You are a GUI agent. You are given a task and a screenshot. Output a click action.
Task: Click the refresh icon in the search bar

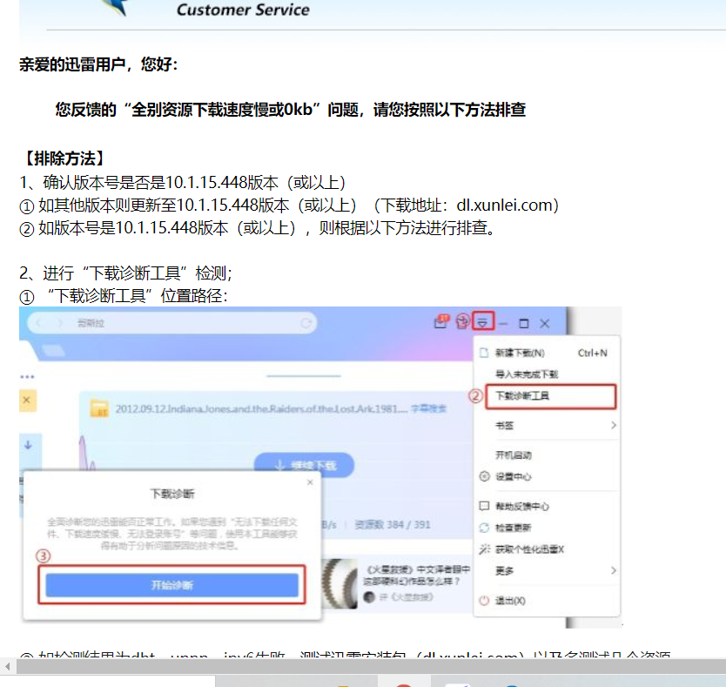(306, 322)
